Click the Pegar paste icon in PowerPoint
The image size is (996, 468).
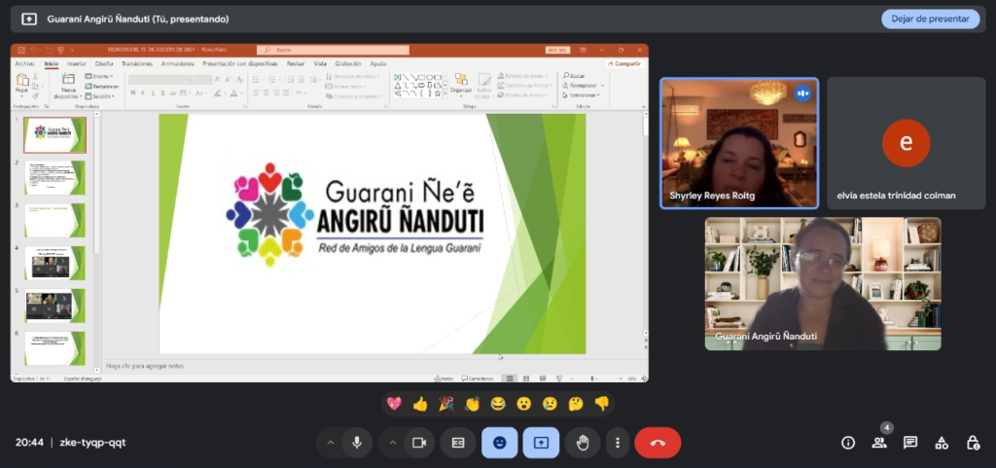pyautogui.click(x=21, y=80)
